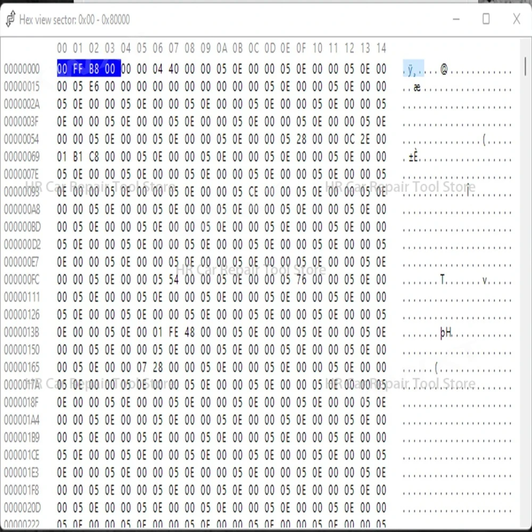Click offset label 00000054
Image resolution: width=532 pixels, height=532 pixels.
[22, 139]
